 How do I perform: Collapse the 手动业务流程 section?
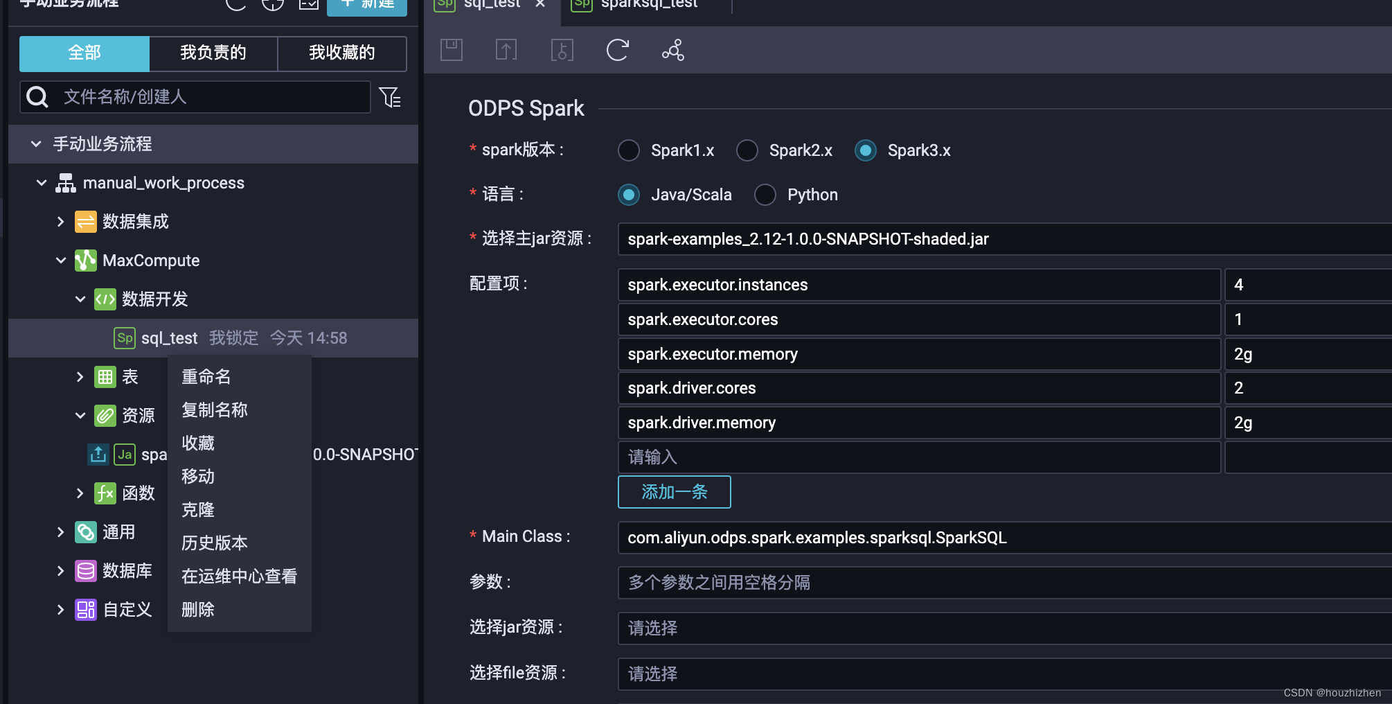pyautogui.click(x=36, y=144)
